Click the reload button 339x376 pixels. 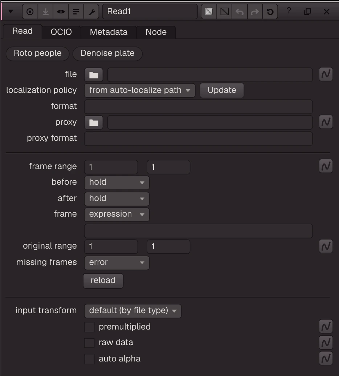(103, 281)
